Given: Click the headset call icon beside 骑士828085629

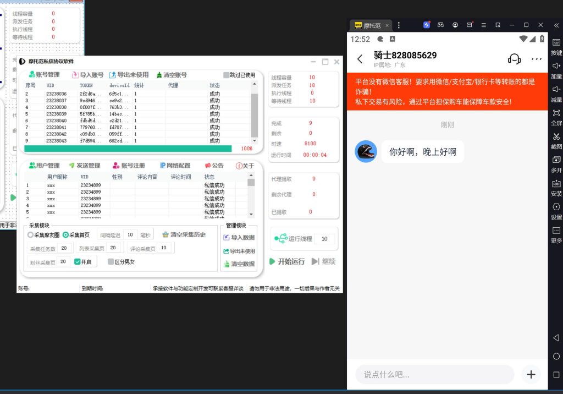Looking at the screenshot, I should (x=514, y=59).
